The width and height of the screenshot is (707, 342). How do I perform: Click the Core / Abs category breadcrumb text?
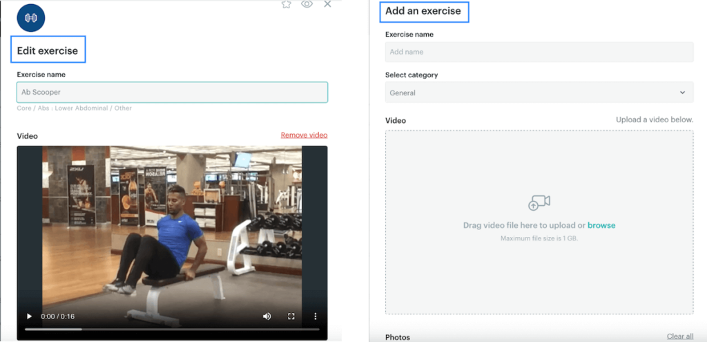[75, 108]
